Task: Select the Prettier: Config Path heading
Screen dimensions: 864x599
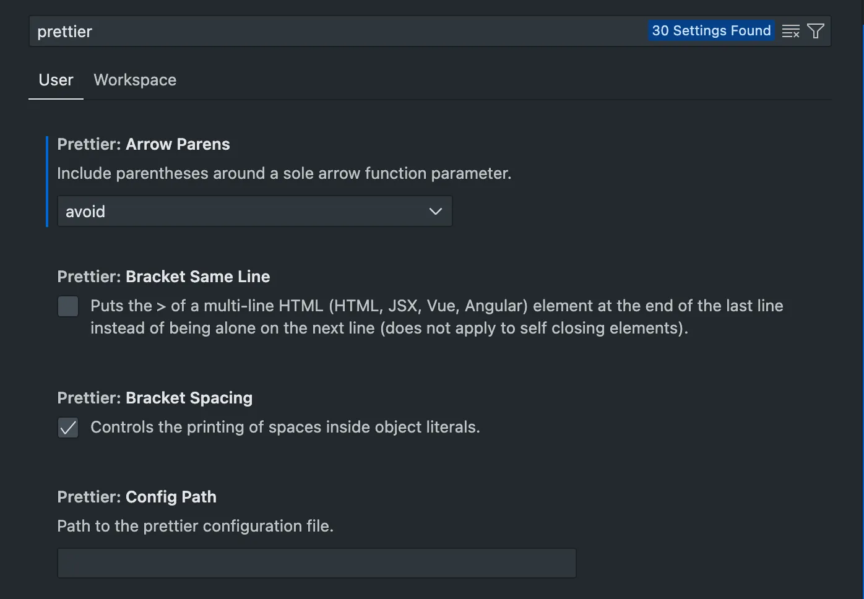Action: click(x=137, y=497)
